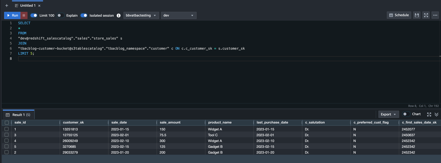Click the Schedule button
This screenshot has height=163, width=441.
coord(399,15)
